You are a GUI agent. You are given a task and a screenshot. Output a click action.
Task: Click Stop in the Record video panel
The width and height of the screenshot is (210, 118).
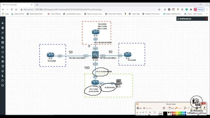[147, 108]
